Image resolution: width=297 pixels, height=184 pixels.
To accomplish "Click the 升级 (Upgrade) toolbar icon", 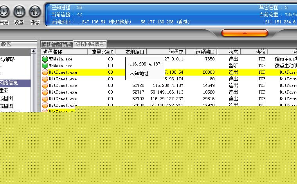I will click(35, 12).
